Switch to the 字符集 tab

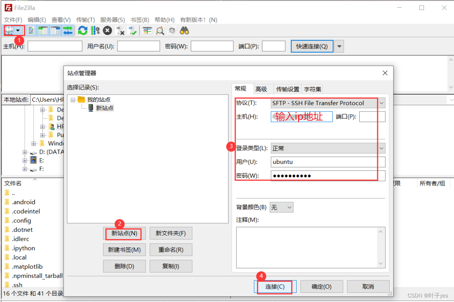[x=313, y=89]
